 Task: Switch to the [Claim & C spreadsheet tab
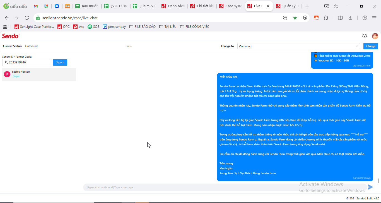[144, 6]
